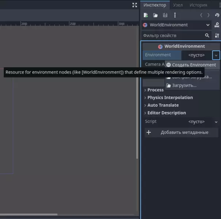Go to previous edited object arrow
Image resolution: width=221 pixels, height=219 pixels.
pos(201,15)
